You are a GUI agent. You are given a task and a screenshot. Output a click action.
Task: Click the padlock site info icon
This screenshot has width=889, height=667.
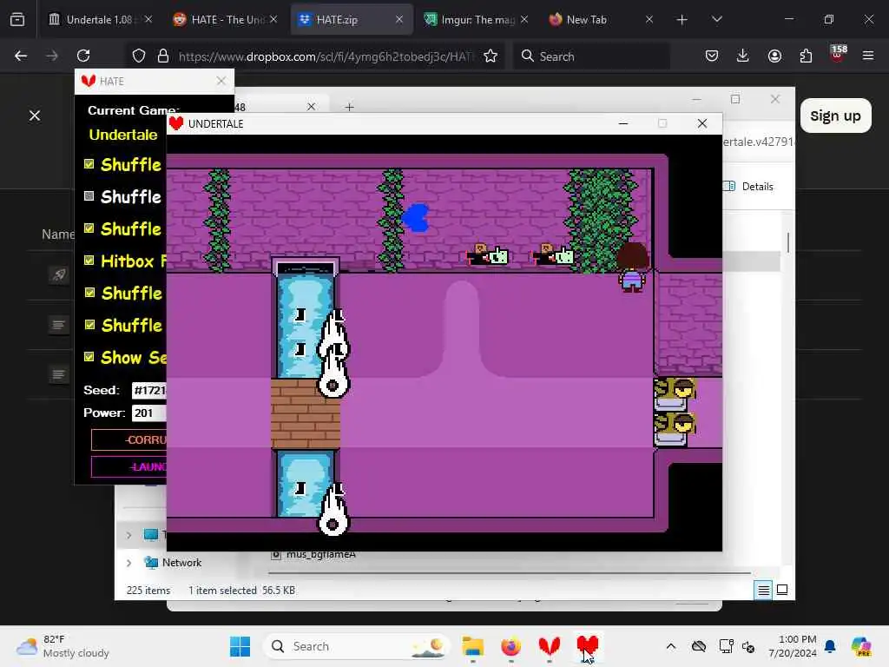click(x=163, y=56)
